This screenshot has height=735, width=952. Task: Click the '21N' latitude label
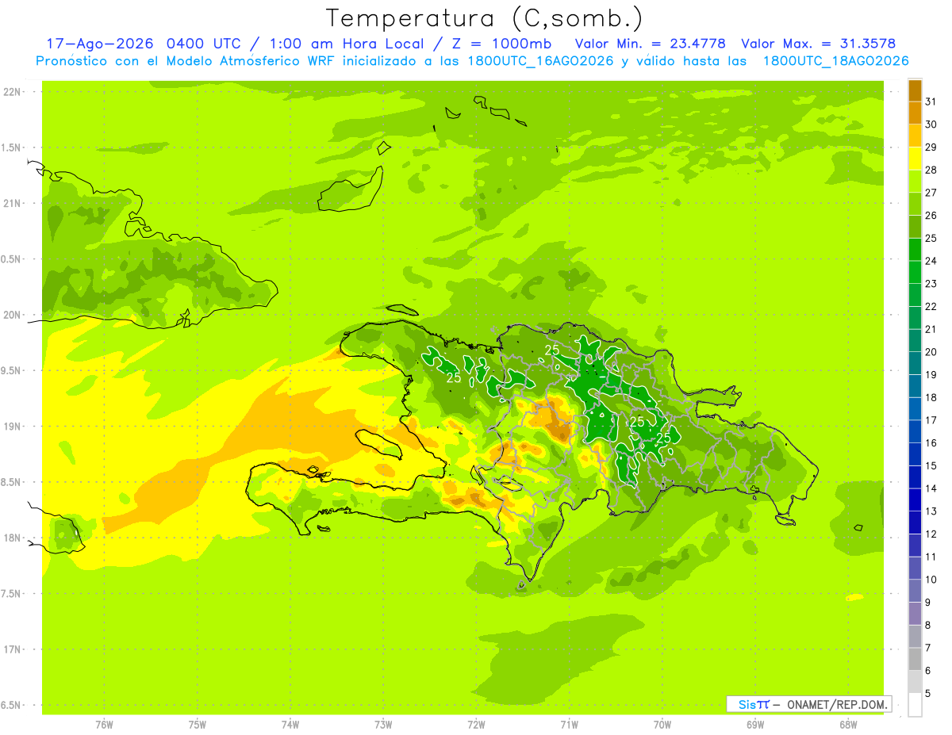[x=11, y=203]
